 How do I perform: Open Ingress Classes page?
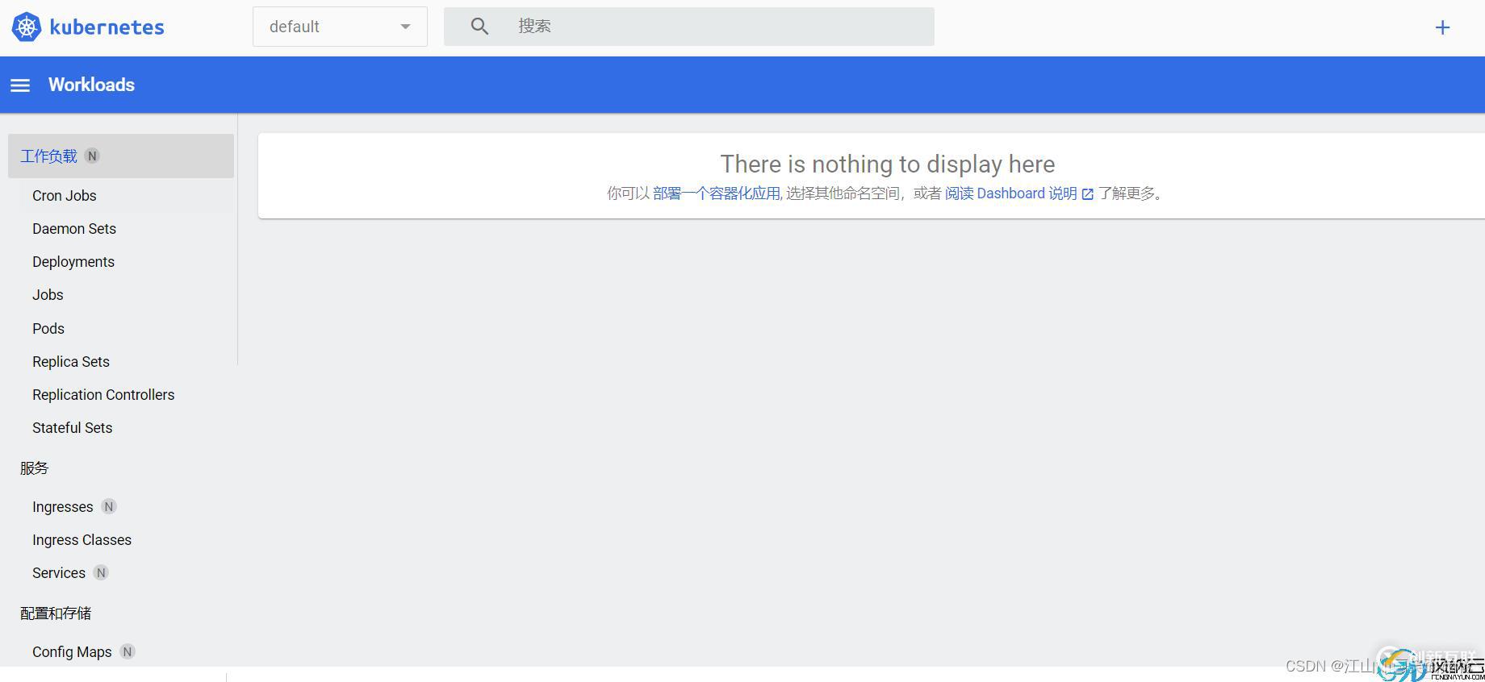pyautogui.click(x=82, y=540)
